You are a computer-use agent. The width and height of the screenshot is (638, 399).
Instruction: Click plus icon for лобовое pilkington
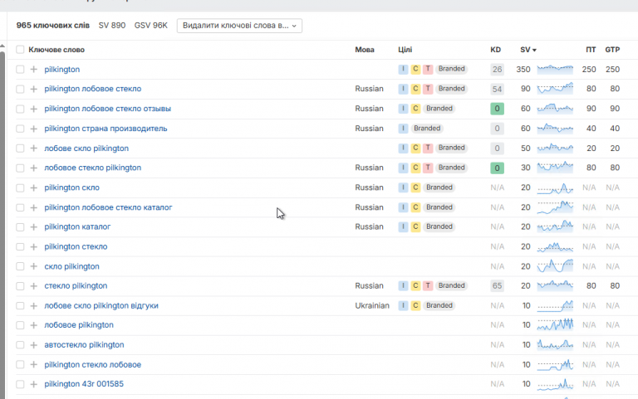pyautogui.click(x=34, y=325)
